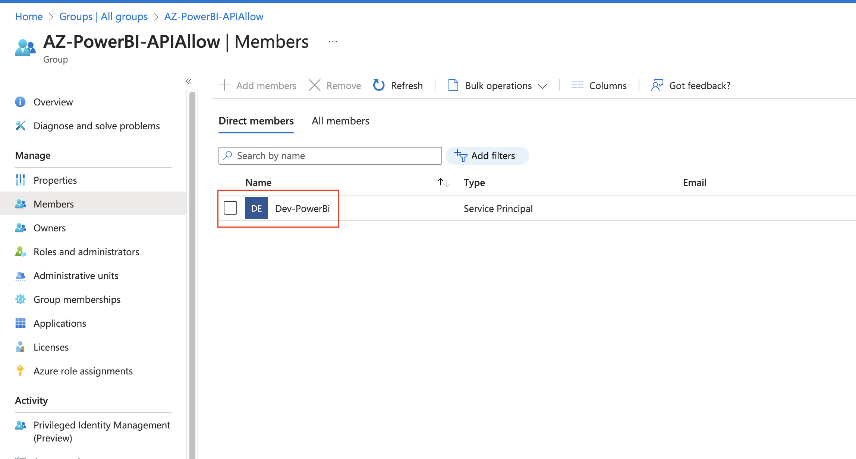Click the Azure role assignments key icon

20,371
